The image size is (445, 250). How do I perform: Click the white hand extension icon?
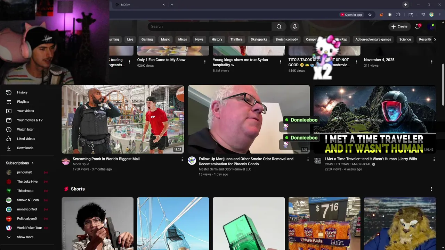click(x=390, y=15)
